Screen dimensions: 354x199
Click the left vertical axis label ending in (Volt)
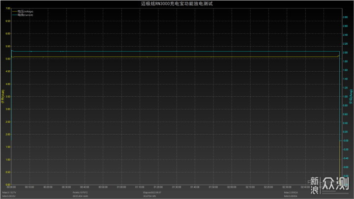3,96
